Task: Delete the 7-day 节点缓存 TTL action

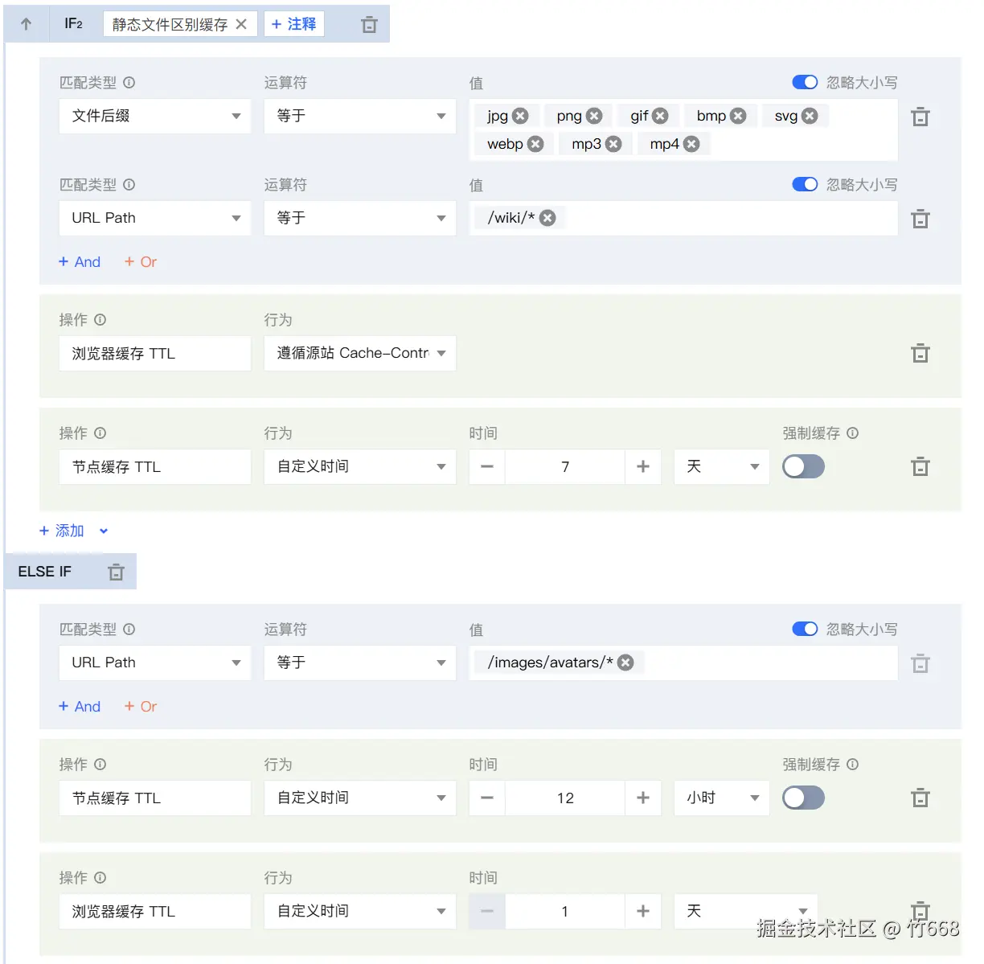Action: tap(920, 466)
